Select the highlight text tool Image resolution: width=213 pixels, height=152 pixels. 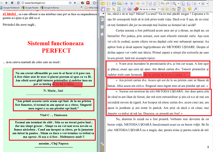point(184,9)
